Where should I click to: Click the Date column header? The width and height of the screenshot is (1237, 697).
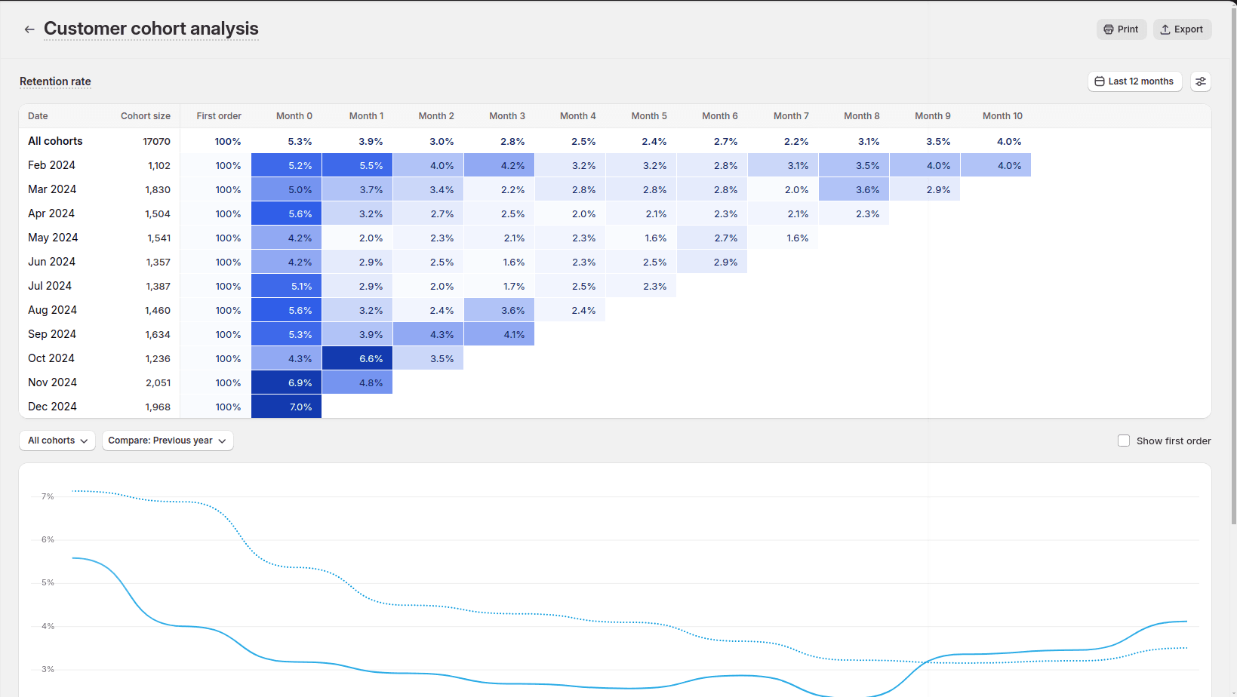pyautogui.click(x=38, y=116)
